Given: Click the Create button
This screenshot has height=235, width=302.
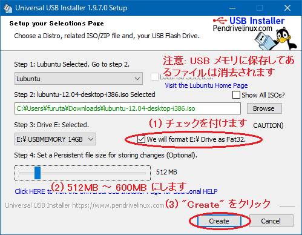Looking at the screenshot, I should tap(219, 221).
